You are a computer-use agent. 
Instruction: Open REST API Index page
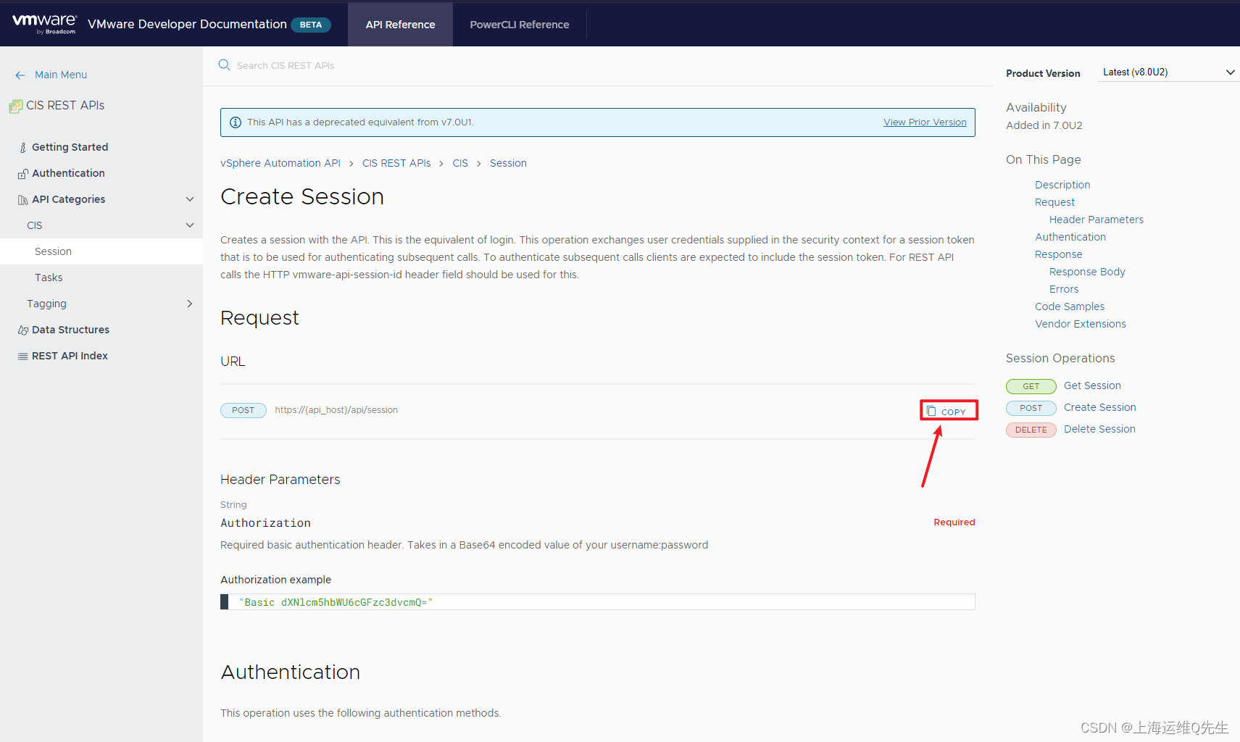70,356
